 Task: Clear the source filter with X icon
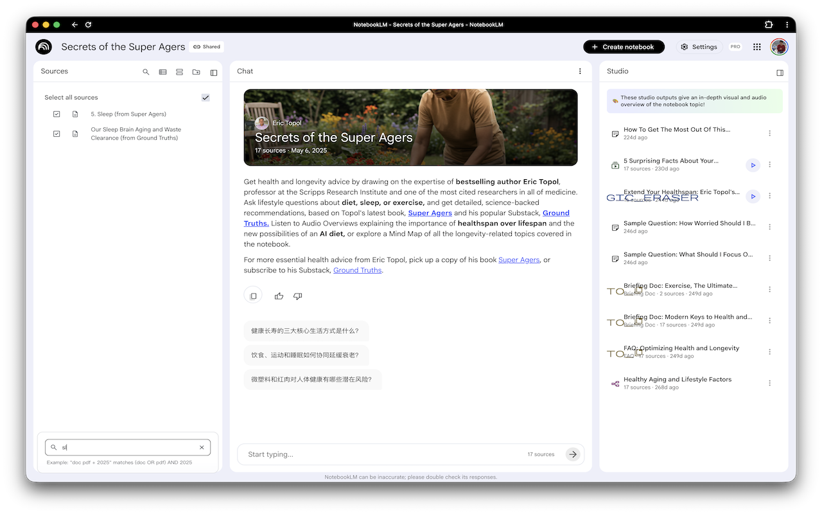coord(202,447)
